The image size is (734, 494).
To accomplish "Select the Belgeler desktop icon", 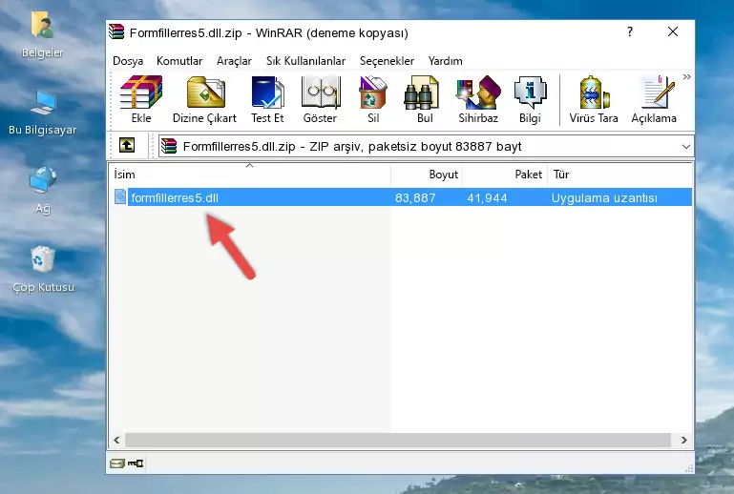I will (x=43, y=35).
